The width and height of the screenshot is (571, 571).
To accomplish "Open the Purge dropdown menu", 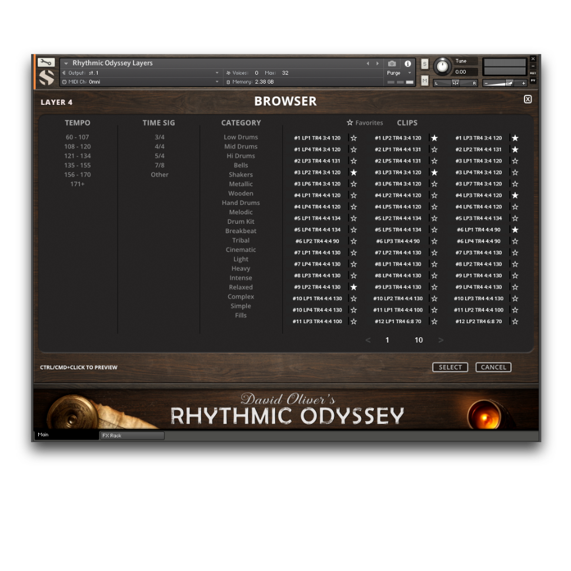I will (x=400, y=73).
